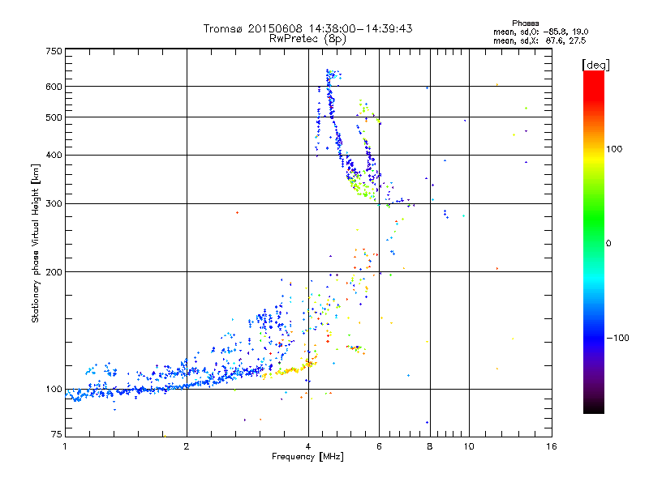Screen dimensions: 649x486
Task: Click the 'mean, sd,O: -85.8, 19.0' text
Action: coord(540,32)
